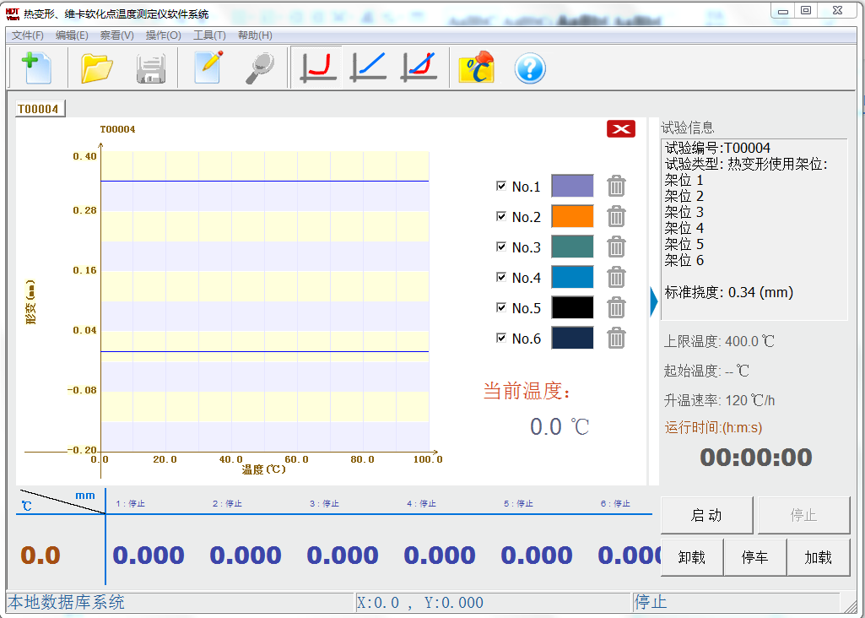Select the red curve chart mode icon
Viewport: 865px width, 618px height.
pos(317,68)
